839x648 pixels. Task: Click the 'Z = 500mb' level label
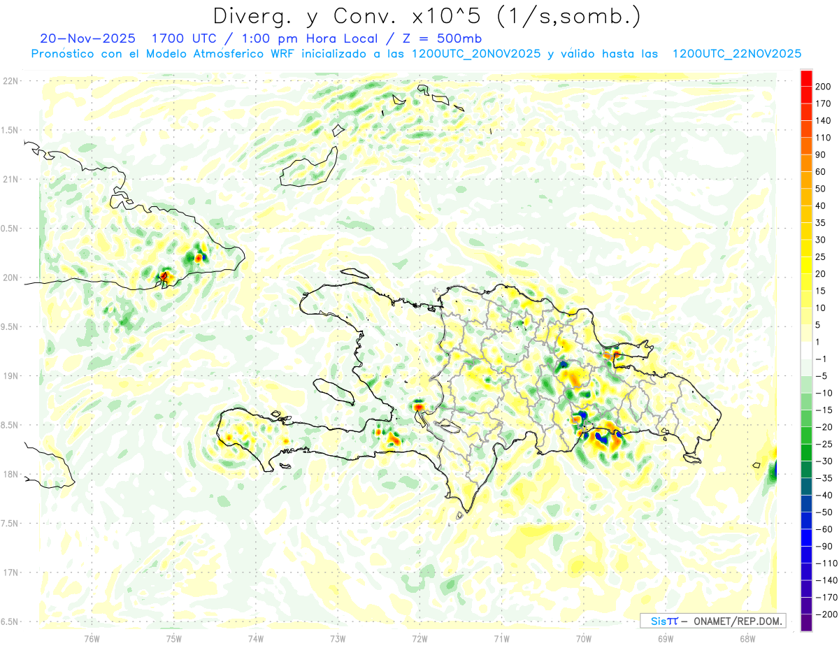tap(443, 38)
